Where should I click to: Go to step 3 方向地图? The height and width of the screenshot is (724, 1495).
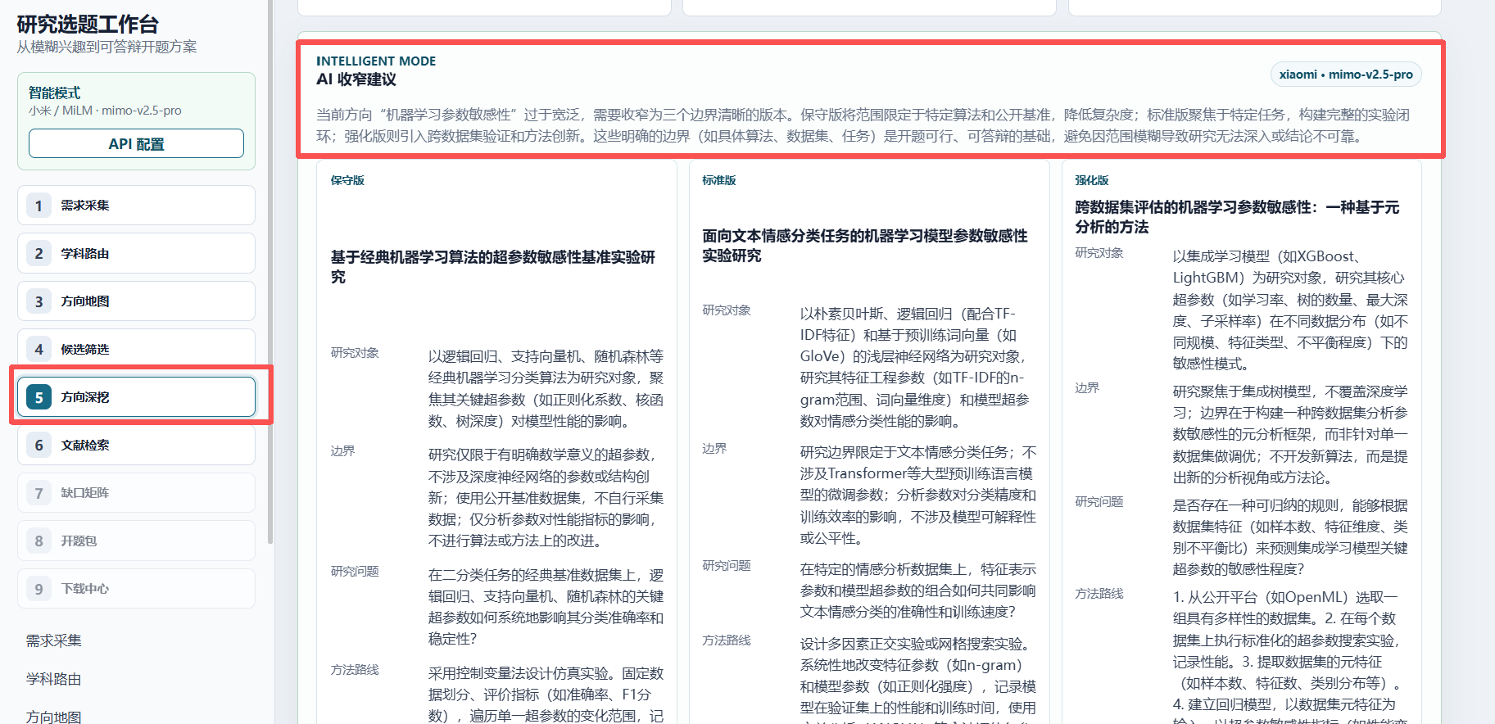click(x=136, y=301)
